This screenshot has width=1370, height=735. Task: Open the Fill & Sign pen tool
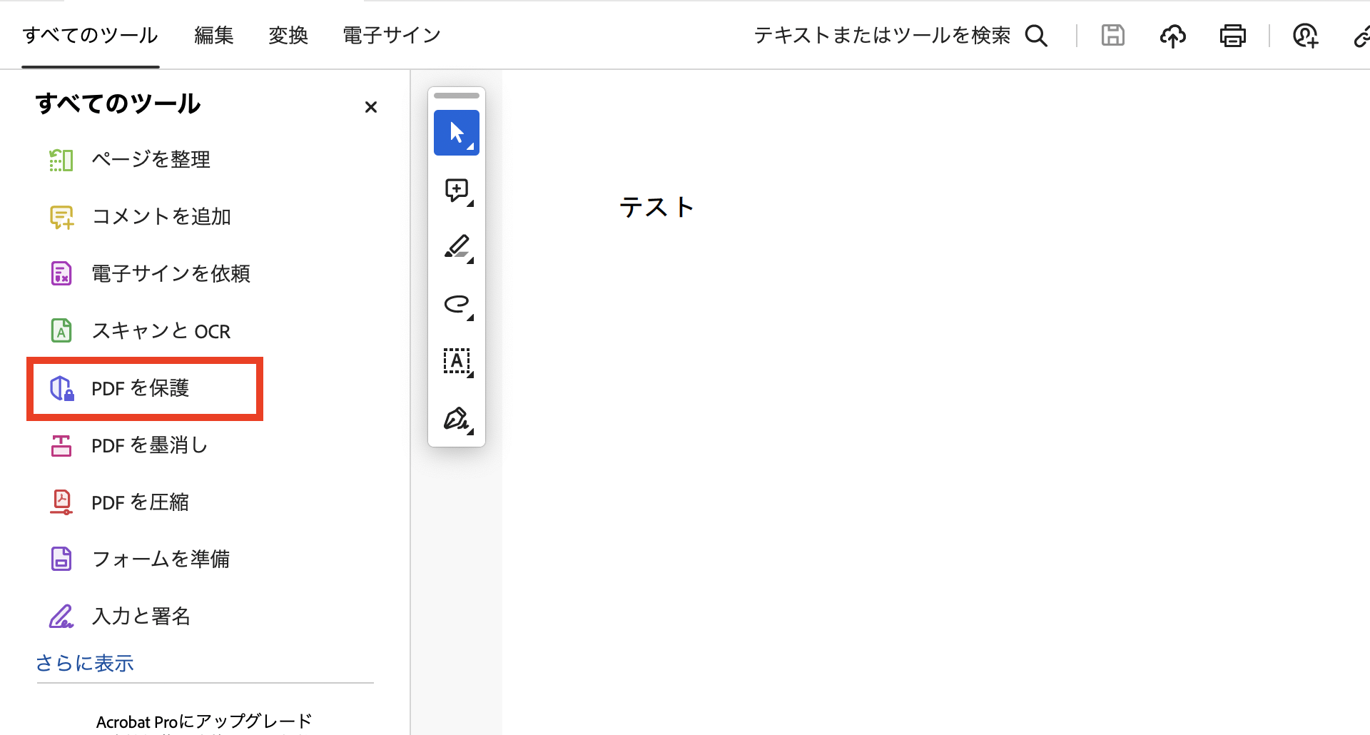tap(456, 419)
